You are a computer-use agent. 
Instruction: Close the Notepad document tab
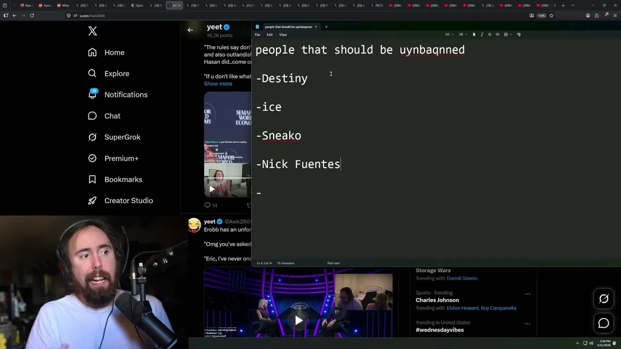coord(315,27)
